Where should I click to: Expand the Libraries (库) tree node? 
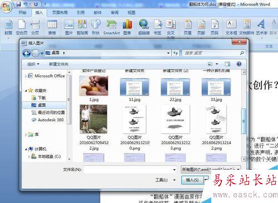26,135
